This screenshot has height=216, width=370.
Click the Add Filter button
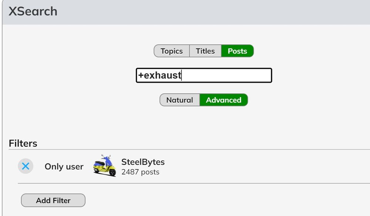53,200
